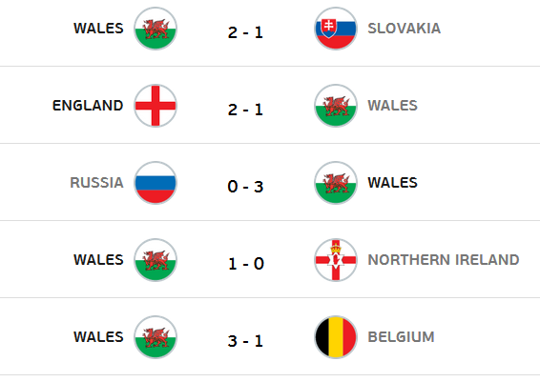Open the England 2 - 1 Wales score
The image size is (540, 382).
tap(245, 110)
